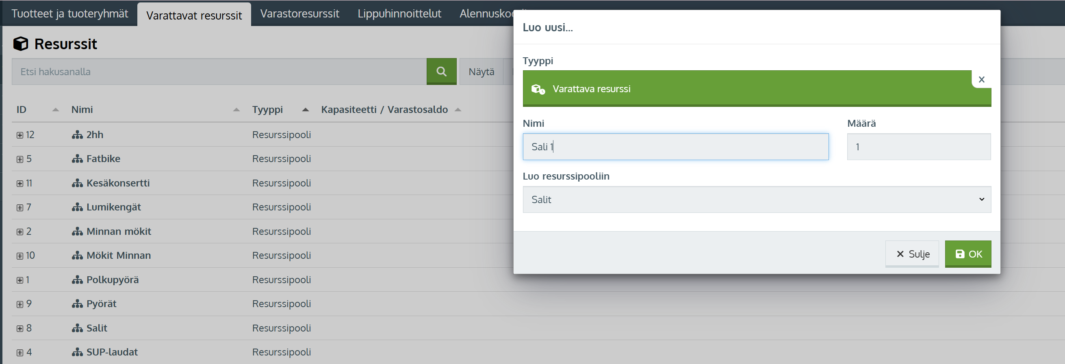Click the pool icon beside Kesäkonsertti
1065x364 pixels.
point(77,183)
